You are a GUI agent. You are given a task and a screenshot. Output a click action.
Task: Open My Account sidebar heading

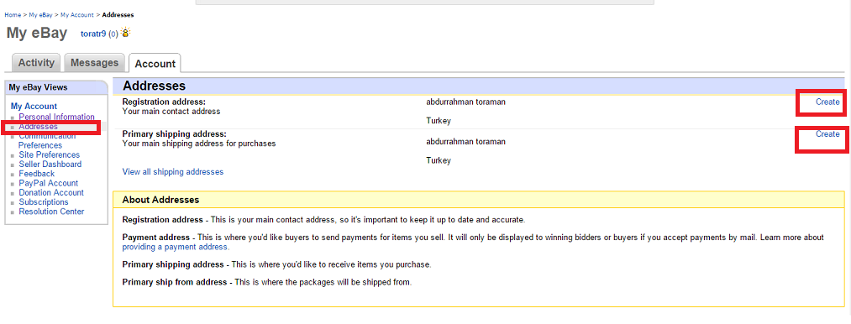point(34,107)
